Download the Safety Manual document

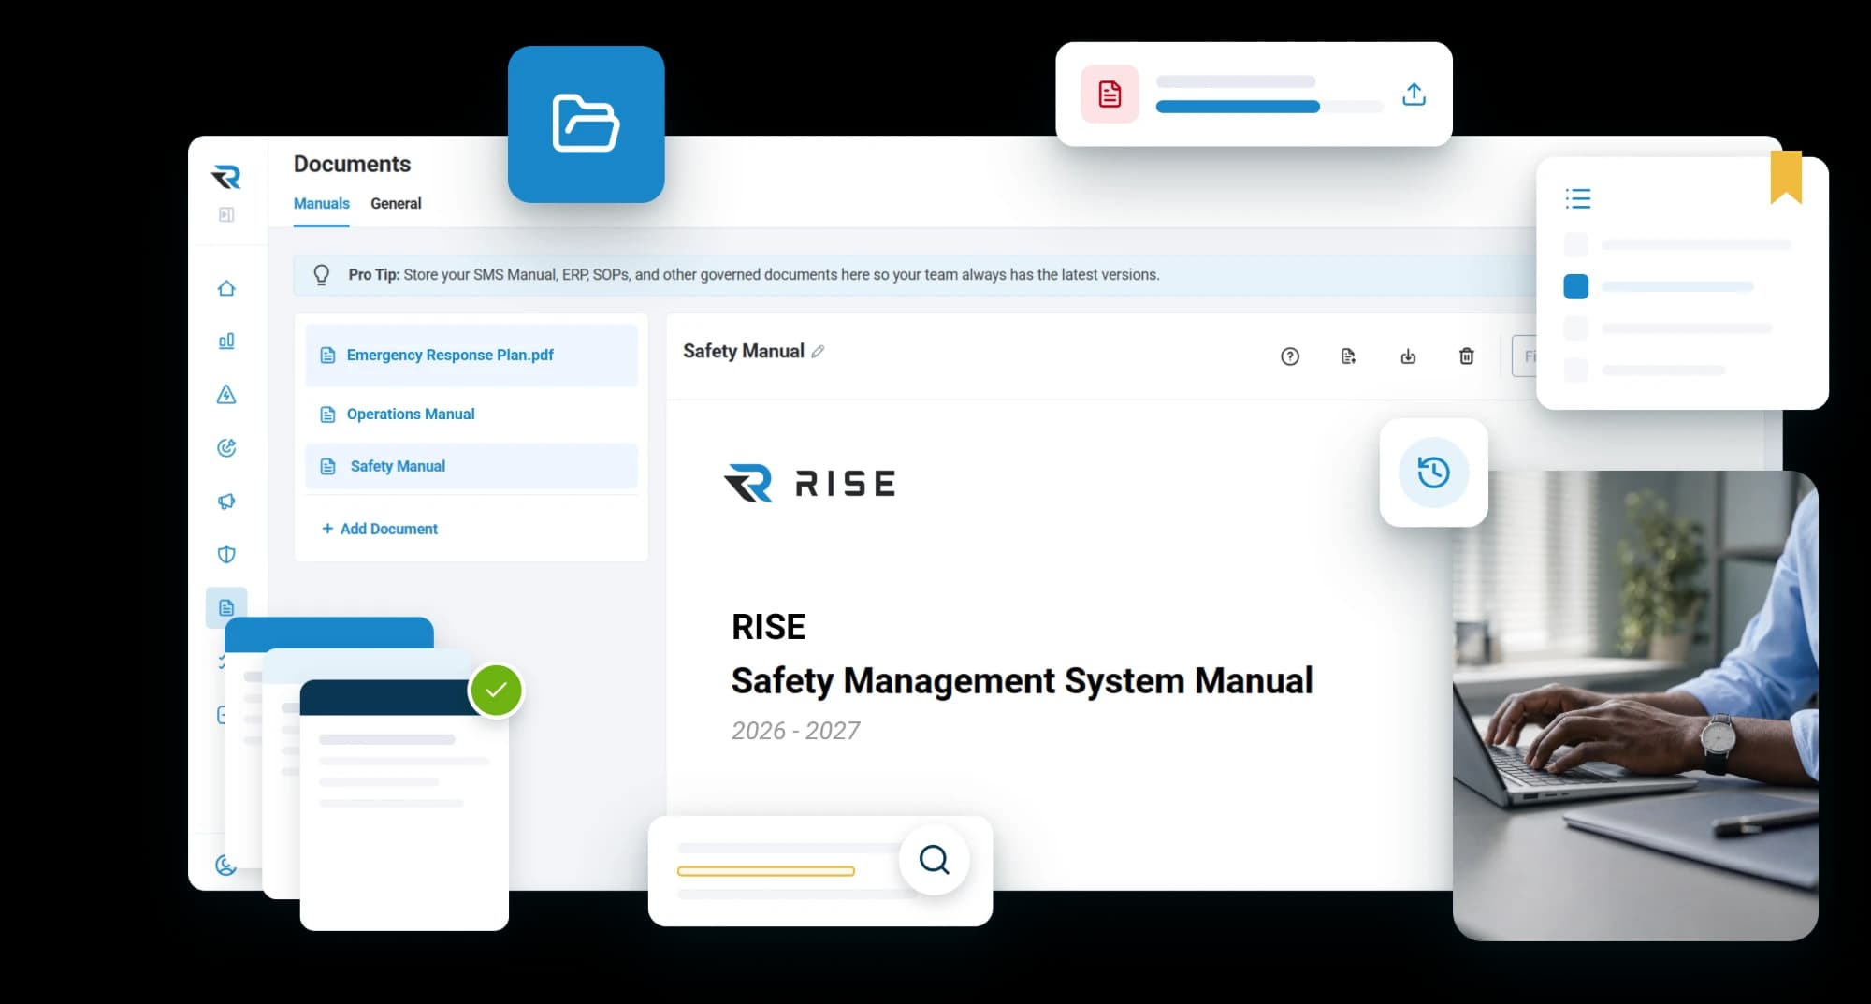[x=1408, y=356]
